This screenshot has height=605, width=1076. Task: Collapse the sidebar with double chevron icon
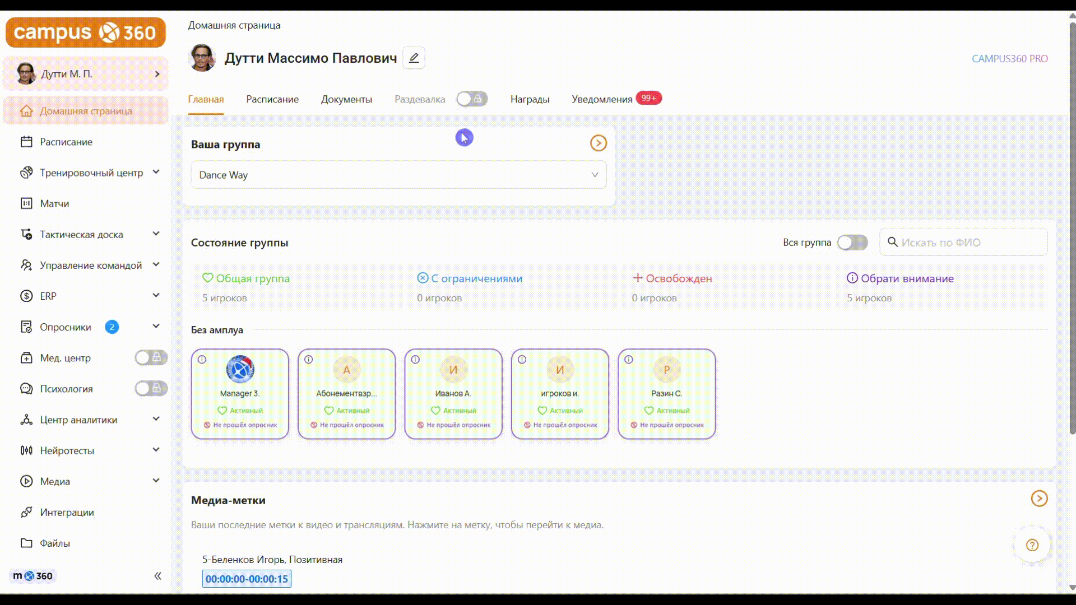(157, 576)
